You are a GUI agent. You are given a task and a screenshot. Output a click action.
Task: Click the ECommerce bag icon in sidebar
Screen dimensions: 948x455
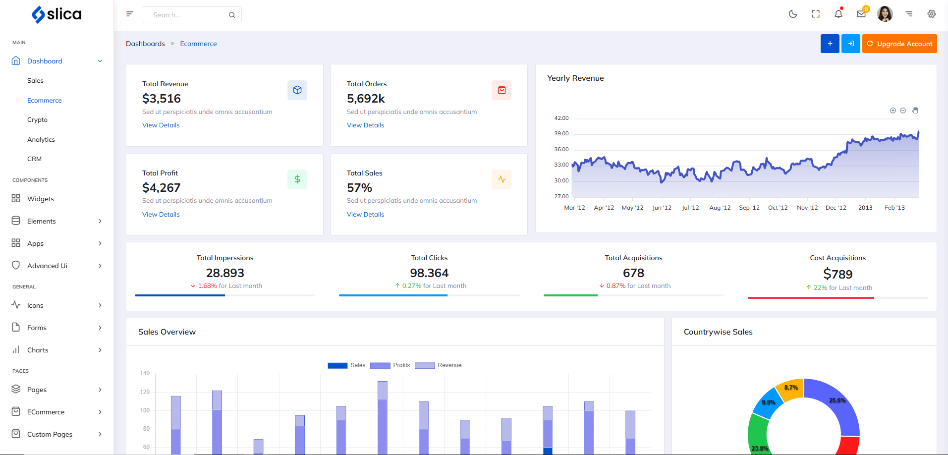(16, 411)
